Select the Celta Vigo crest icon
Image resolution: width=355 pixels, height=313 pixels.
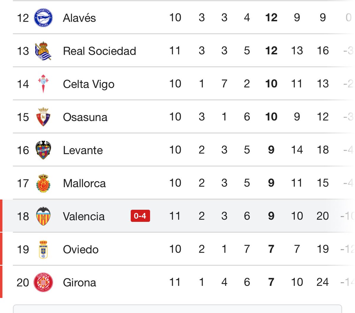[43, 84]
